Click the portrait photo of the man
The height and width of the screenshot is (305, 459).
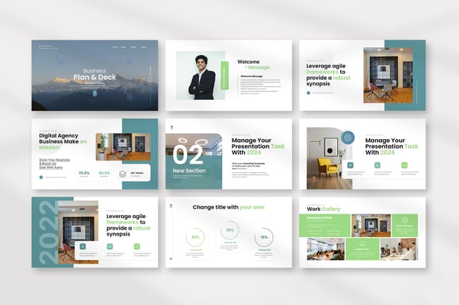click(x=201, y=75)
